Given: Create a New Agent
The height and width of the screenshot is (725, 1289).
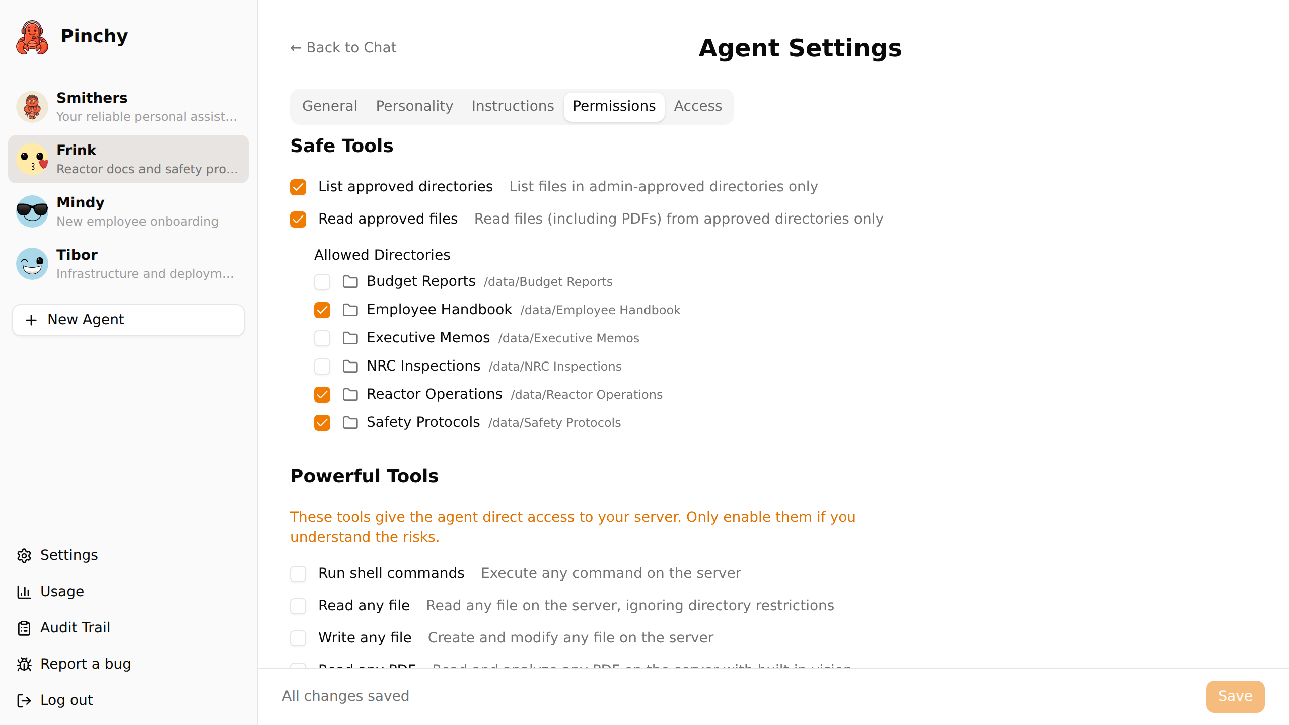Looking at the screenshot, I should click(128, 320).
